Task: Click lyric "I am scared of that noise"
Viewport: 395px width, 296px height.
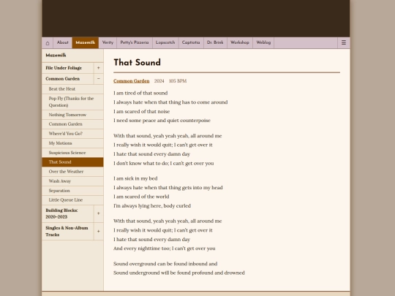Action: tap(142, 111)
